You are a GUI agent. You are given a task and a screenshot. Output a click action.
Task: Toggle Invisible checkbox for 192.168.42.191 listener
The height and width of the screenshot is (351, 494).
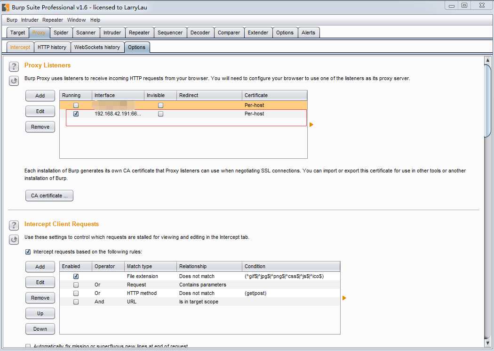[161, 114]
